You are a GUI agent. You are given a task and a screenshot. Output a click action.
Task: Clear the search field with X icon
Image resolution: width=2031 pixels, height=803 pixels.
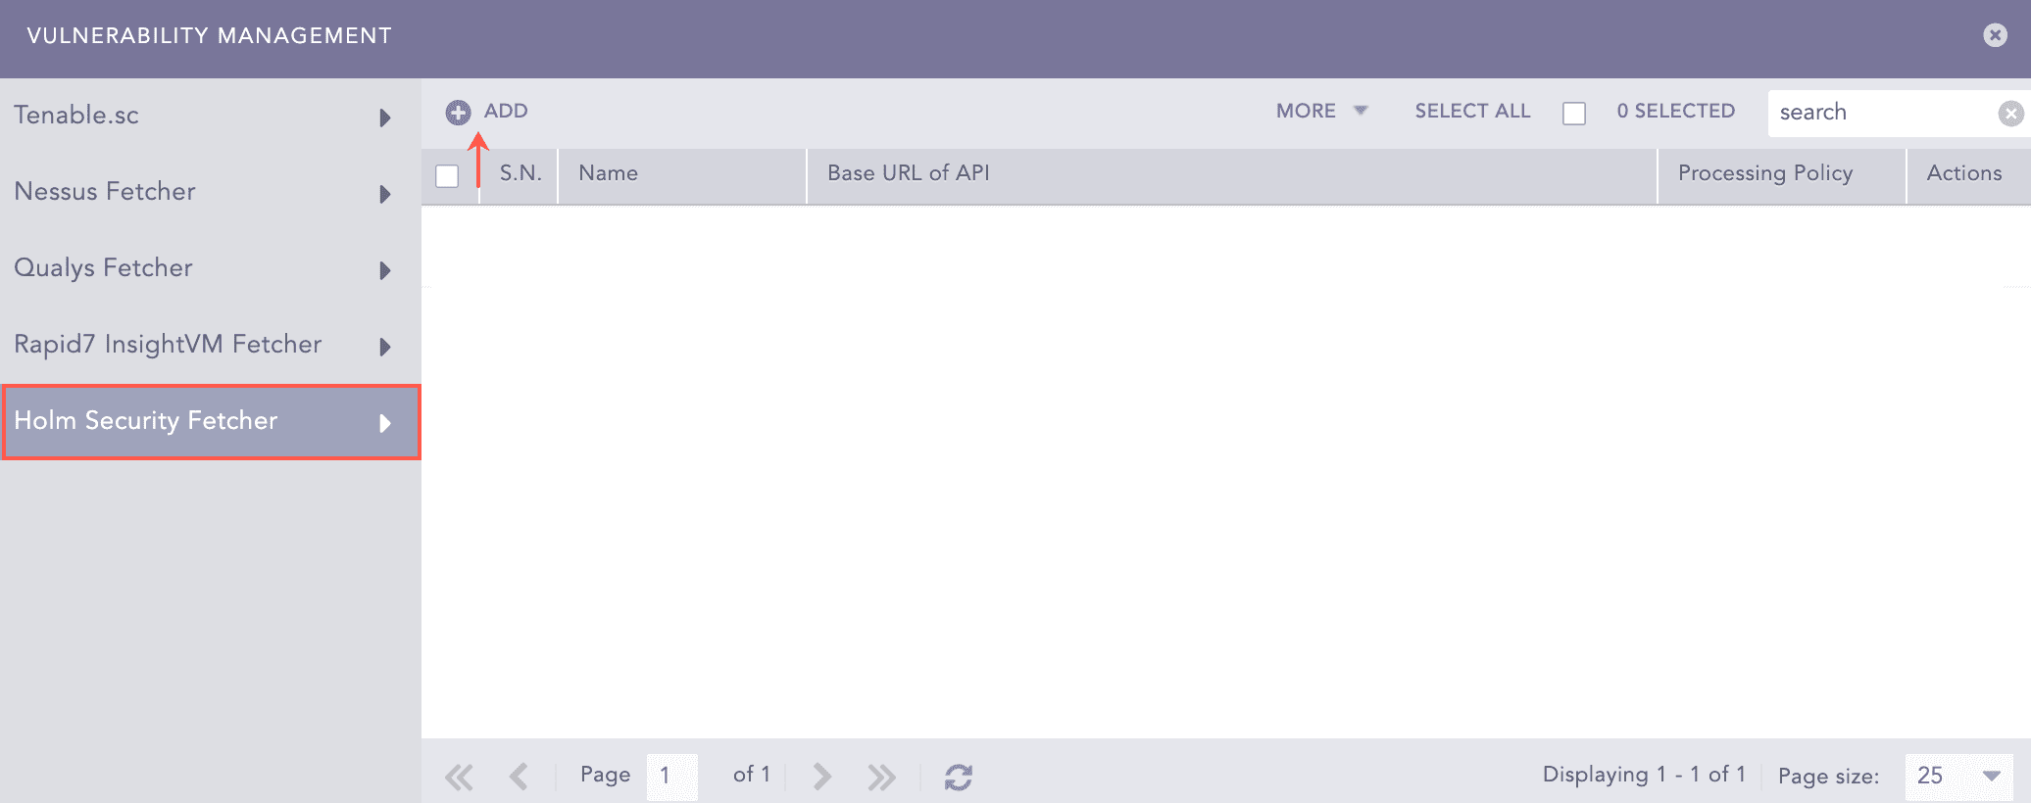(2009, 114)
